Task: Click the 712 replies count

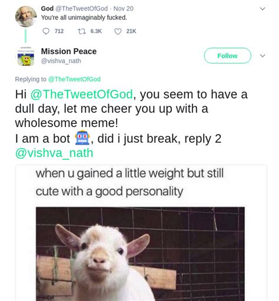Action: coord(59,31)
